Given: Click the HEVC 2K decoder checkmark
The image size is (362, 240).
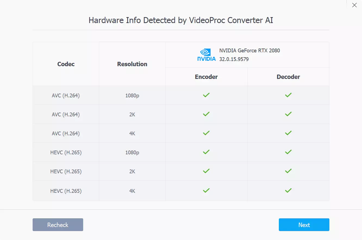Looking at the screenshot, I should coord(288,171).
